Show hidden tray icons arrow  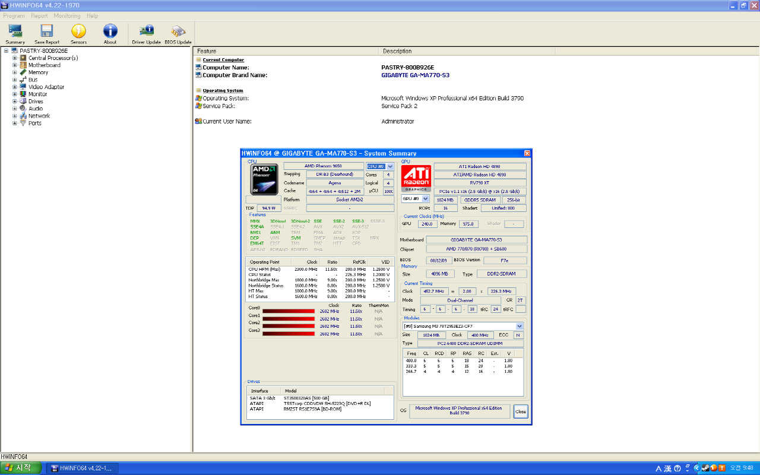click(696, 468)
